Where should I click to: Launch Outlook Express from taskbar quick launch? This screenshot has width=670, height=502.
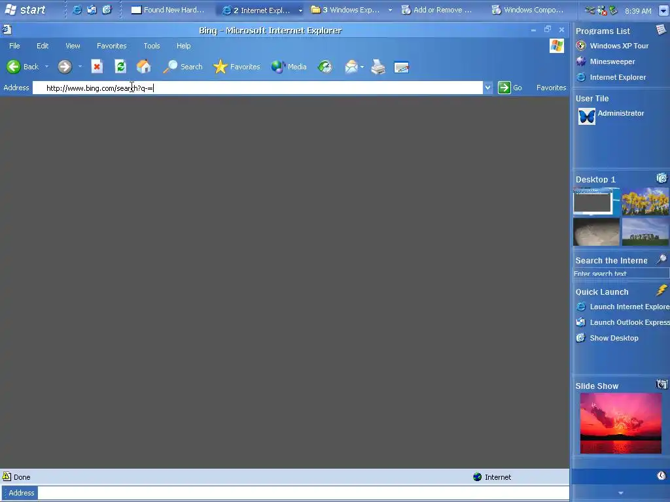pyautogui.click(x=92, y=10)
